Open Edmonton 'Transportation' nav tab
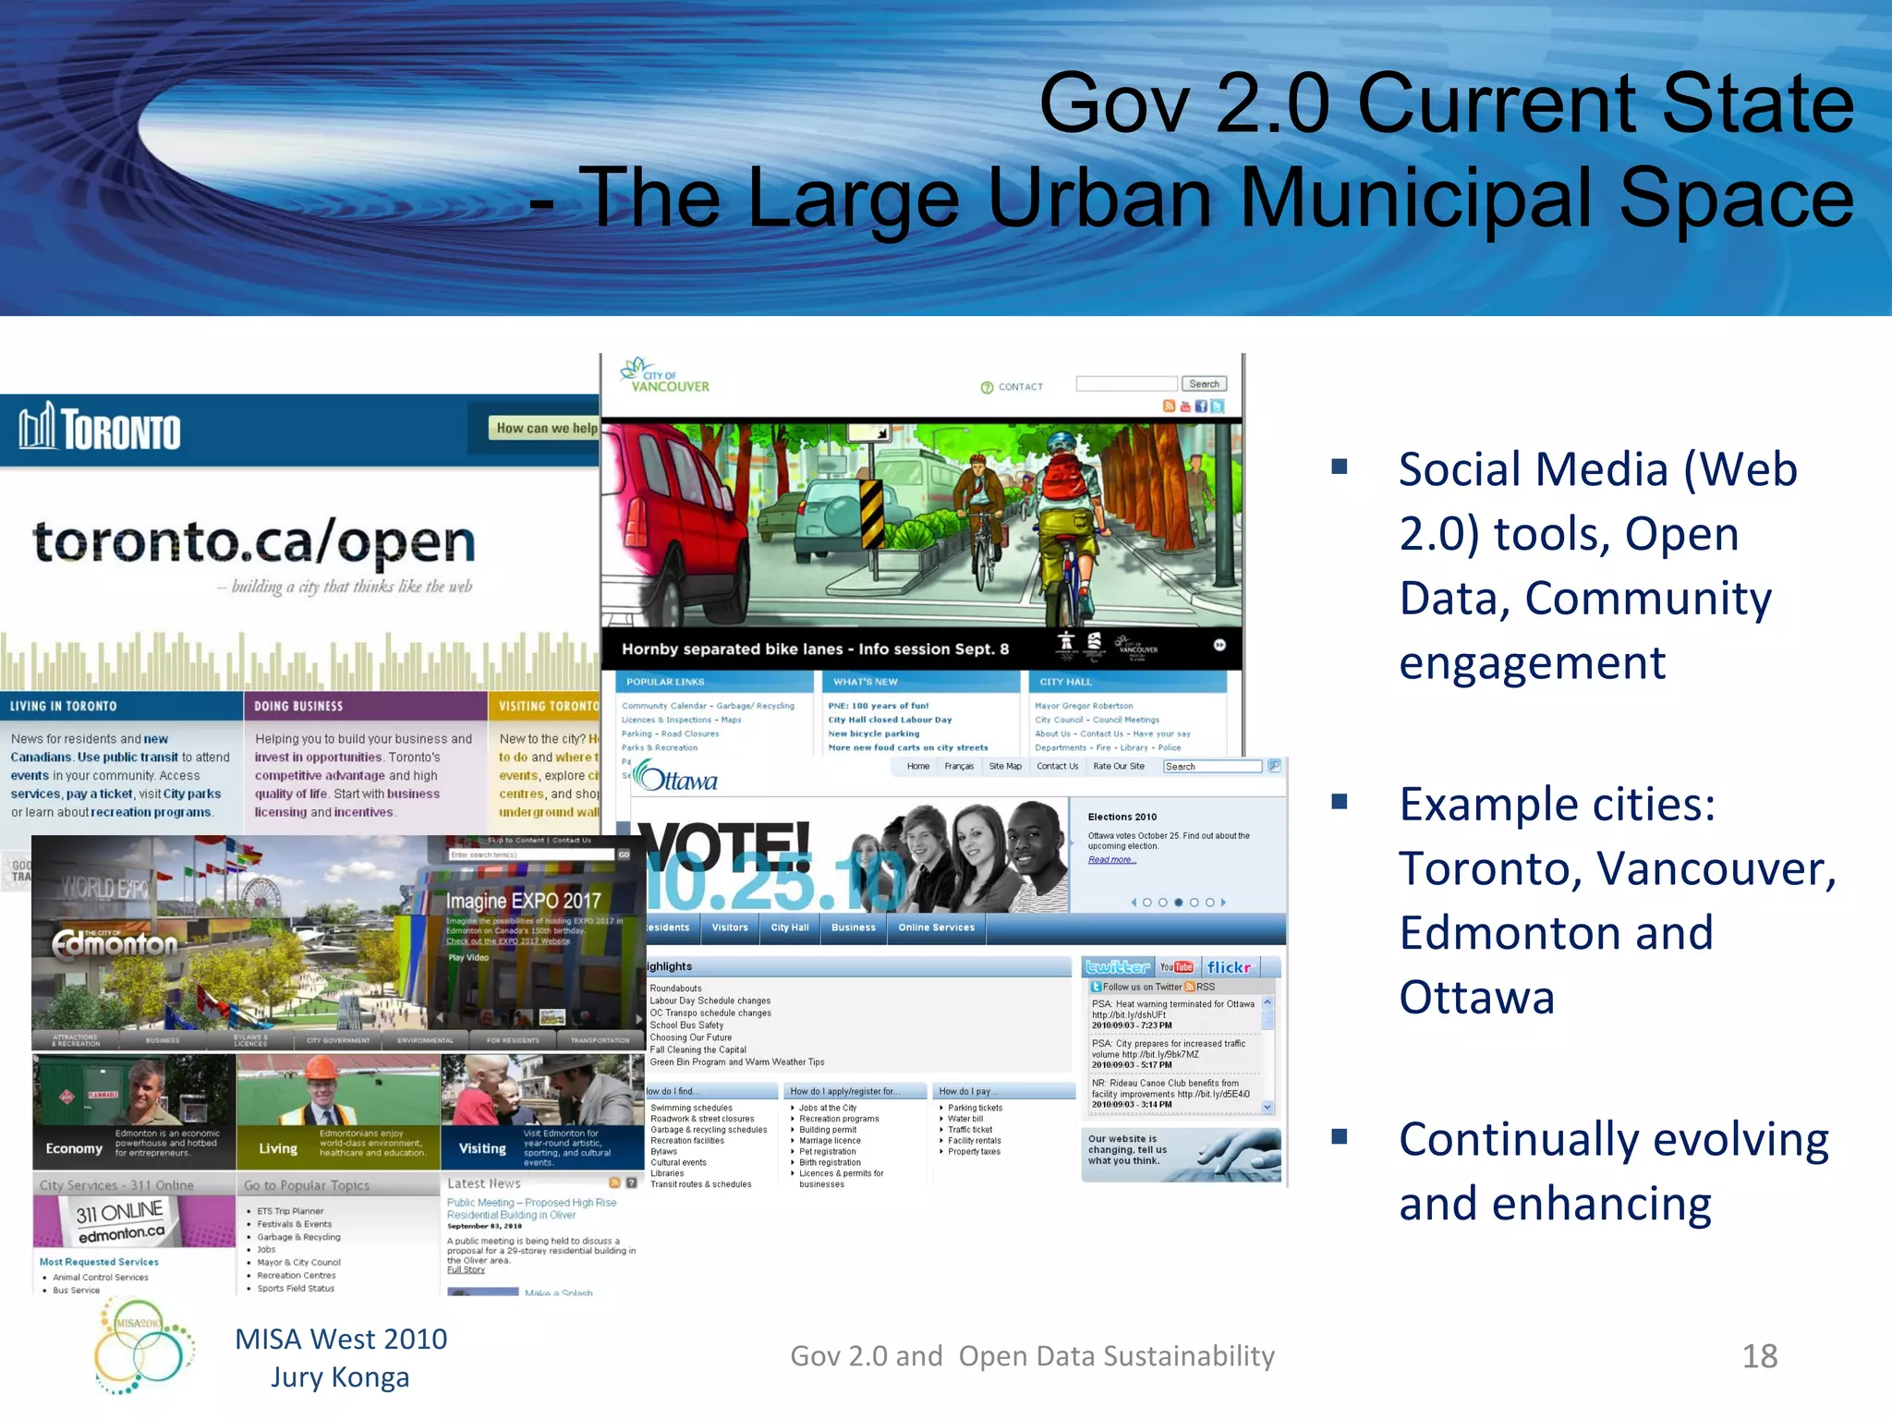This screenshot has width=1892, height=1419. click(x=600, y=1040)
